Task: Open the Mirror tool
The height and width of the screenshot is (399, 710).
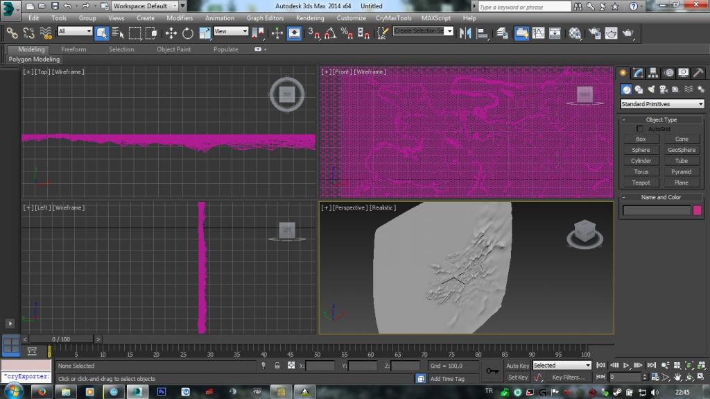Action: click(467, 33)
